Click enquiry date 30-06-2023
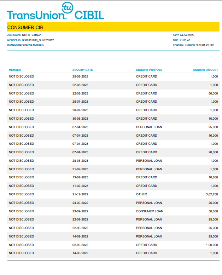Image resolution: width=222 pixels, height=275 pixels. [x=80, y=119]
